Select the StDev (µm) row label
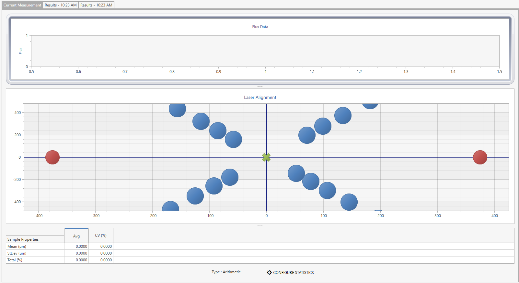519x283 pixels. (35, 253)
